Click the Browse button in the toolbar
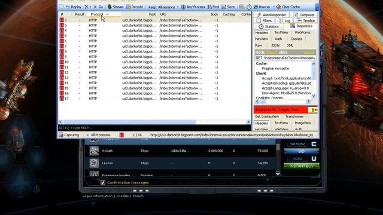Screen dimensions: 383x215 coord(262,7)
